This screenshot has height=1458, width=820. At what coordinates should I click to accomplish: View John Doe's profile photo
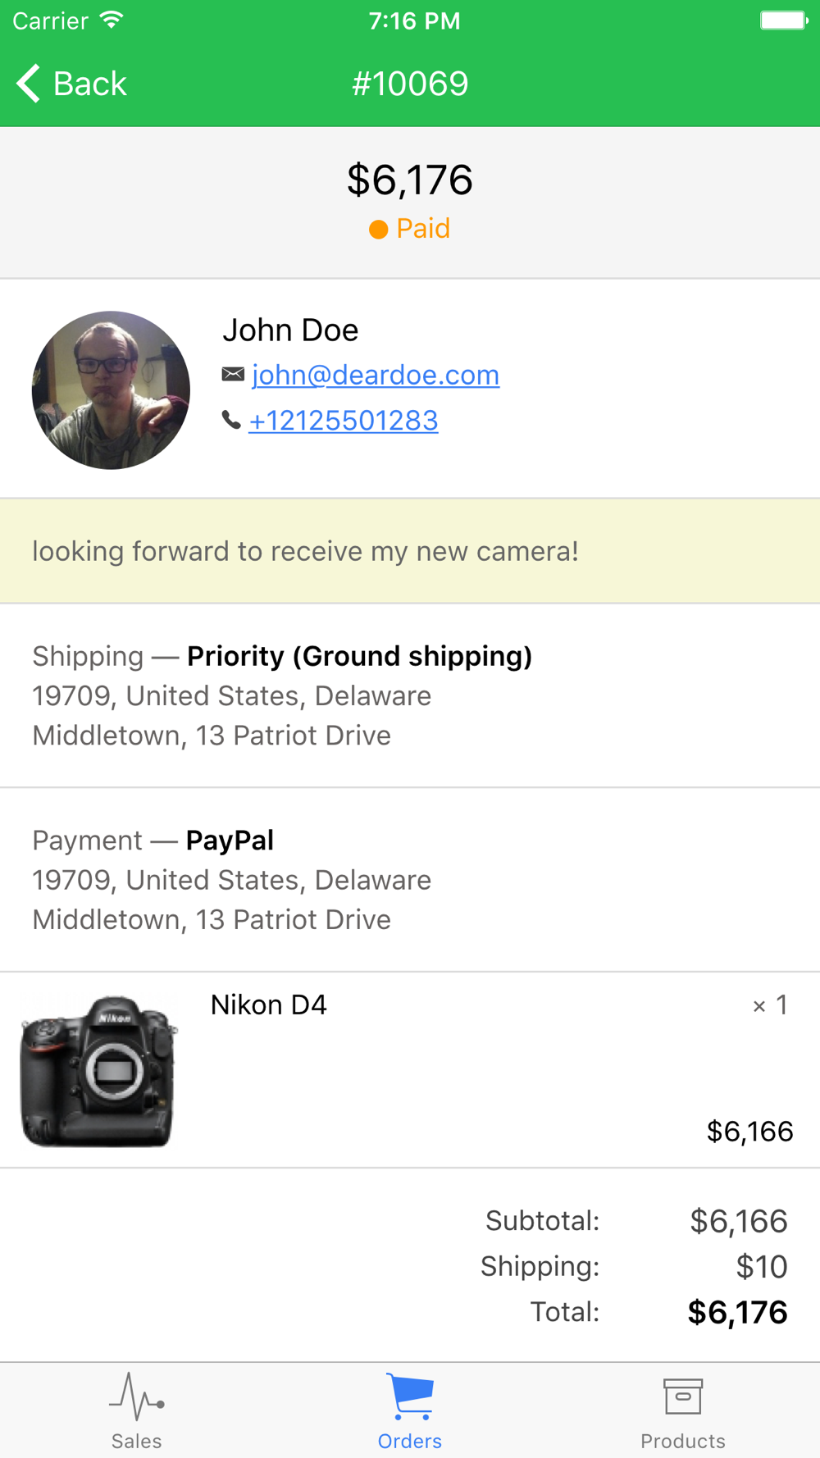(x=111, y=390)
